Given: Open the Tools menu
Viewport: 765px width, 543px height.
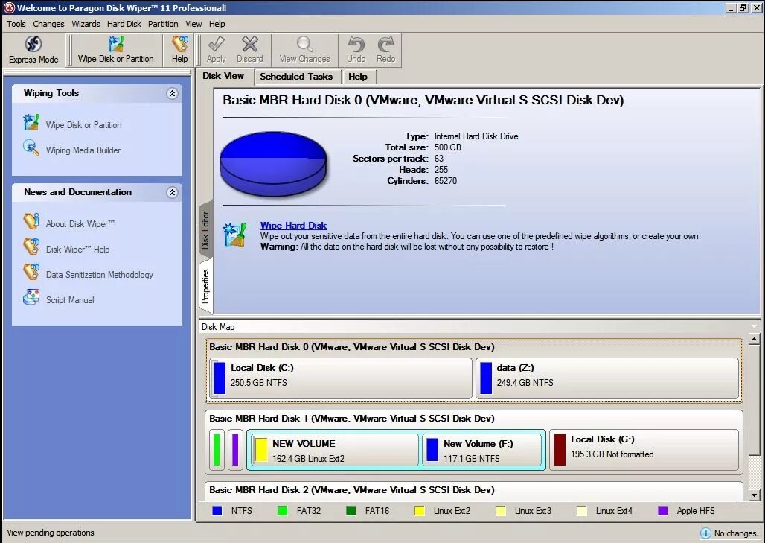Looking at the screenshot, I should pos(16,23).
